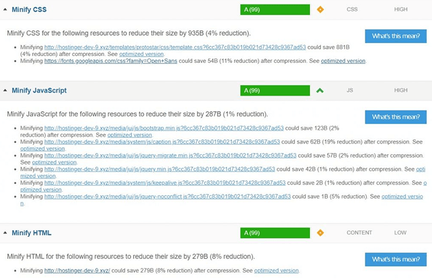
Task: Click the Minify CSS green A(99) score bar
Action: pos(275,10)
